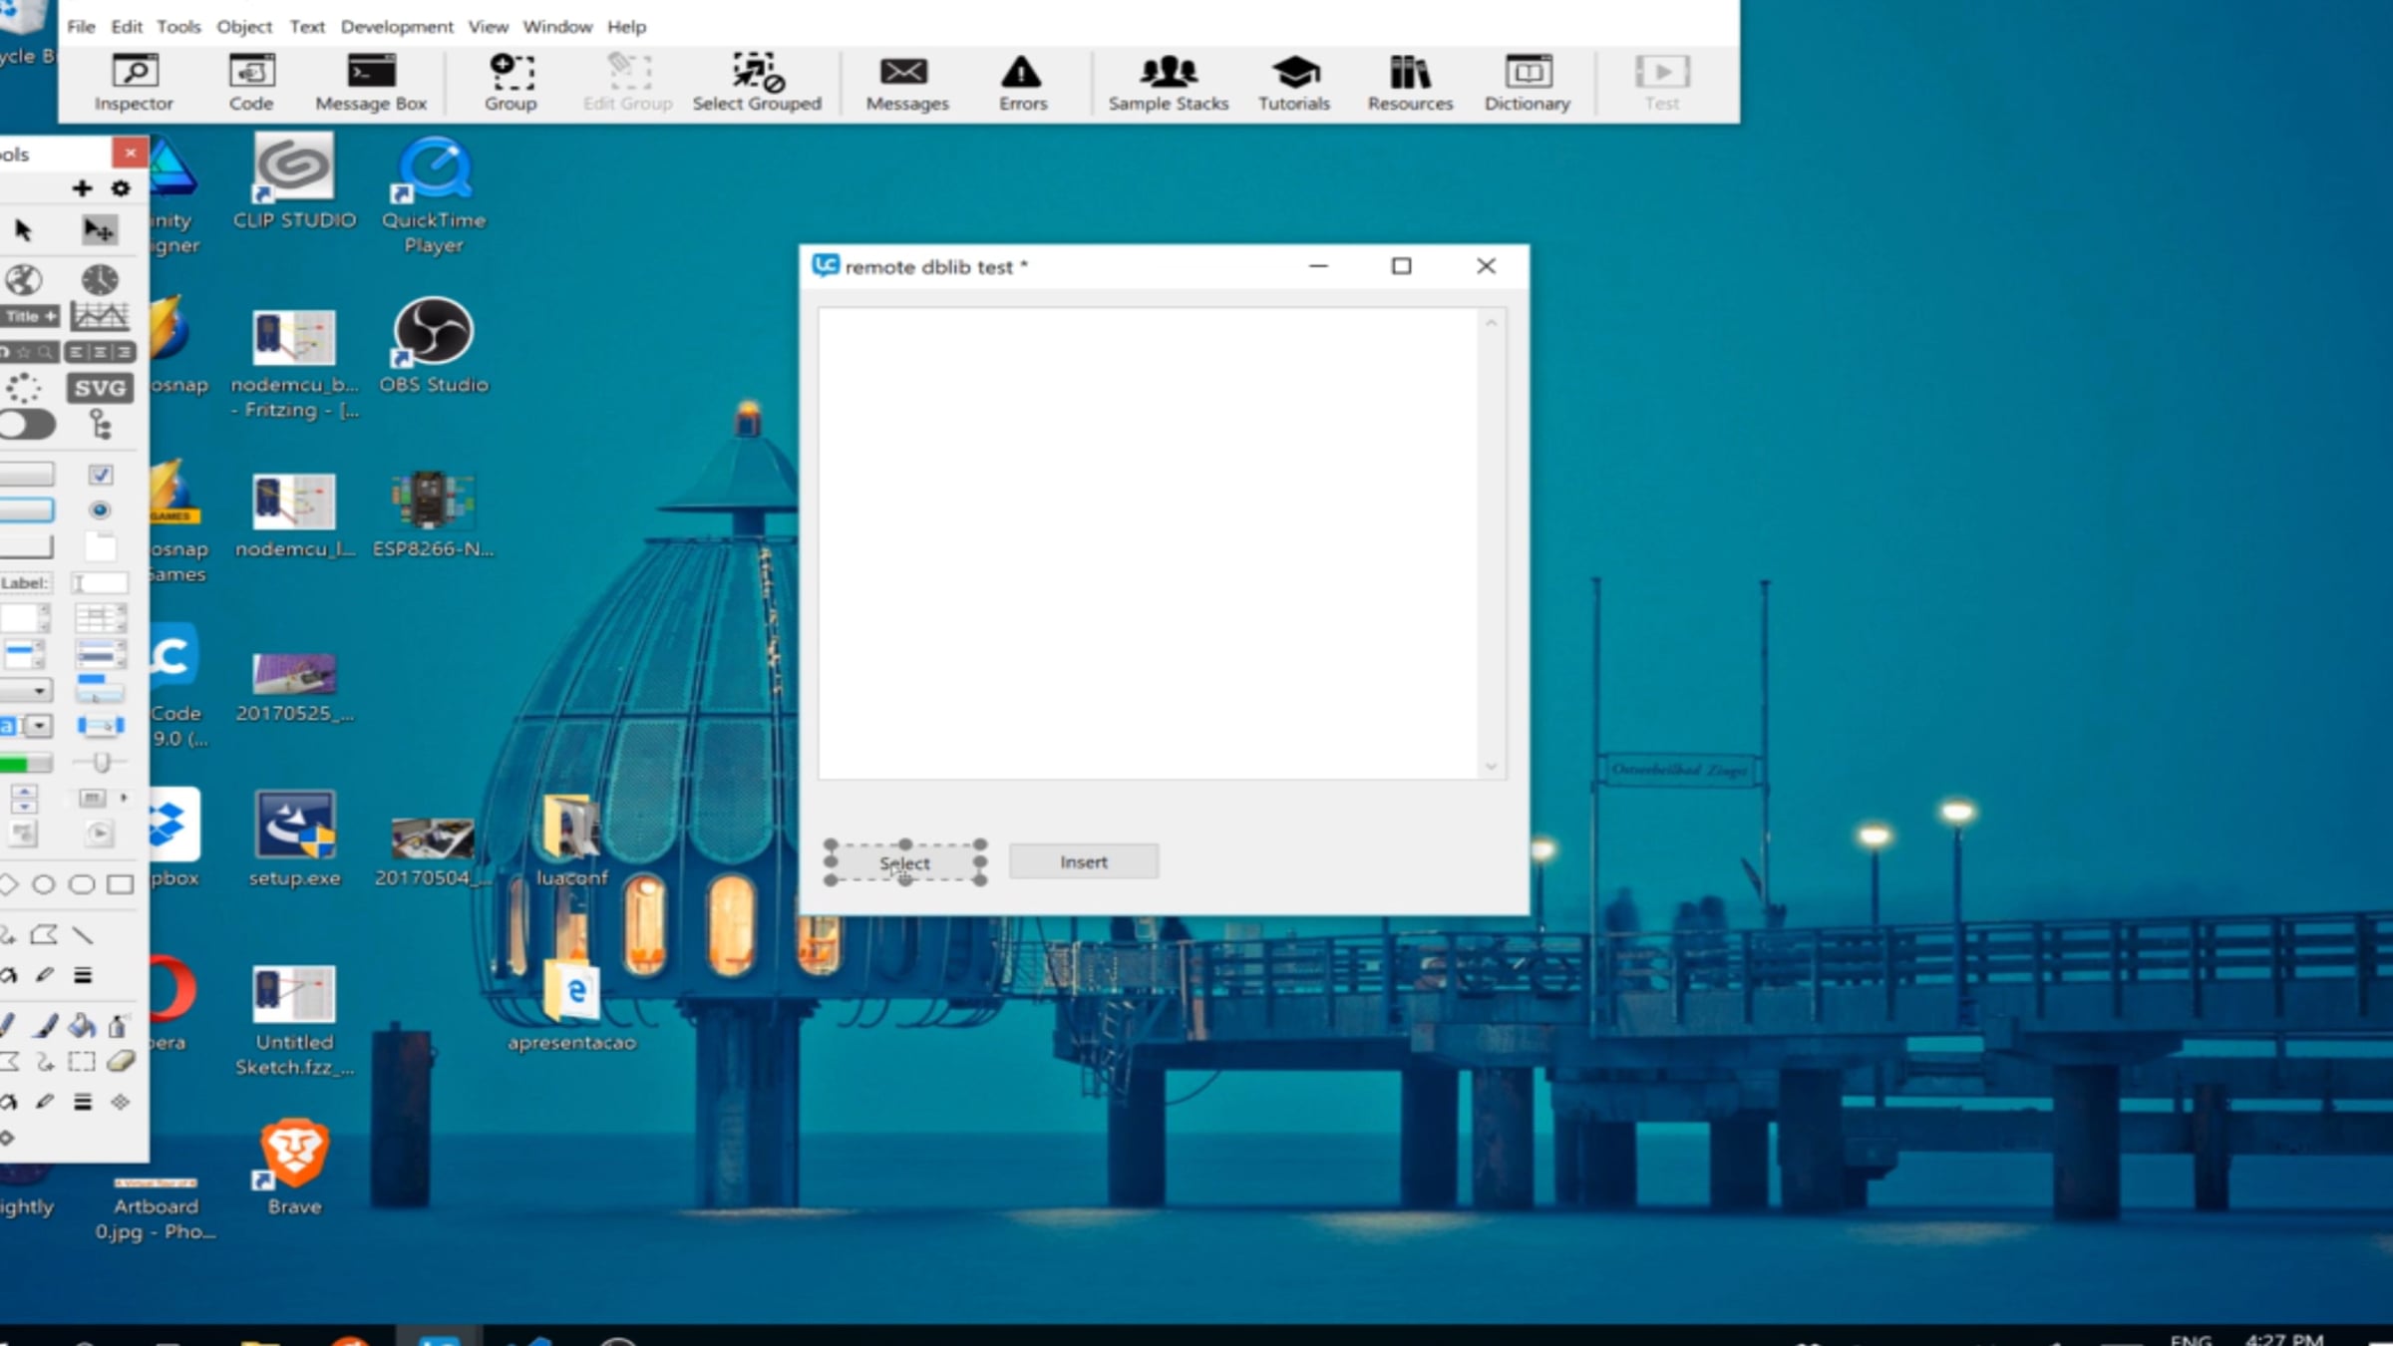The image size is (2393, 1346).
Task: Click the field's scroll down arrow
Action: click(1492, 767)
